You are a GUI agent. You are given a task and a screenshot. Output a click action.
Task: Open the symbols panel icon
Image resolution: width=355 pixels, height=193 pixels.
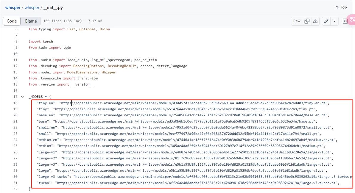[345, 21]
